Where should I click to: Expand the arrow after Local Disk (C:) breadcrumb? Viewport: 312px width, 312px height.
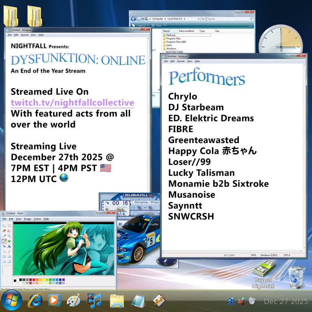pos(185,19)
